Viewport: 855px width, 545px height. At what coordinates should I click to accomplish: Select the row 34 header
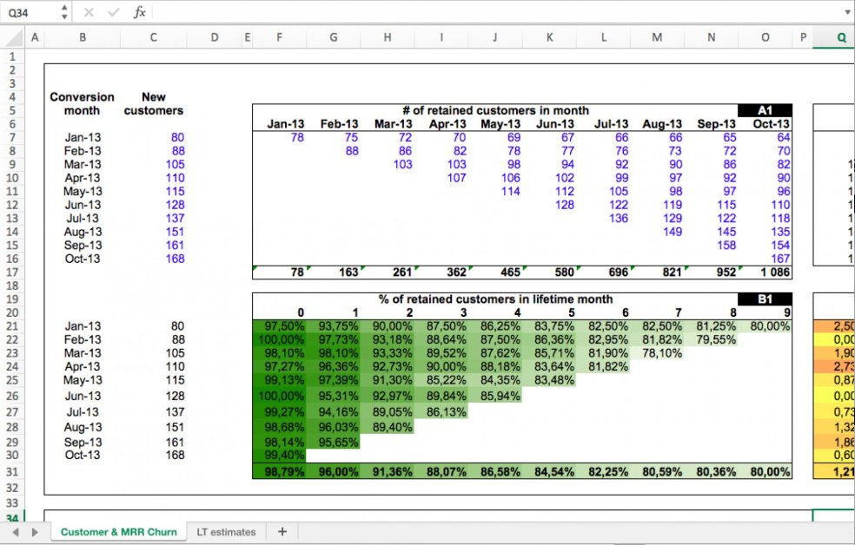click(11, 518)
